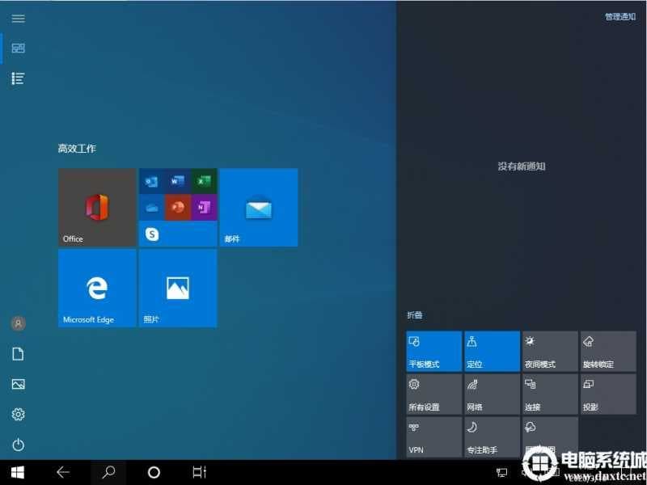The image size is (647, 485).
Task: Open the 邮件 Mail tile
Action: (259, 207)
